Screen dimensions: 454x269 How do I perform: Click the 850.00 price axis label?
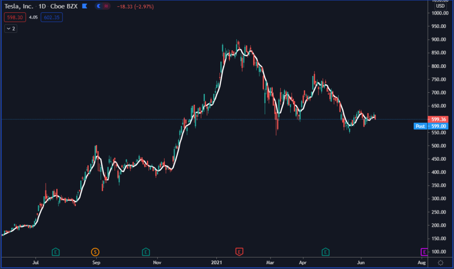coord(438,53)
